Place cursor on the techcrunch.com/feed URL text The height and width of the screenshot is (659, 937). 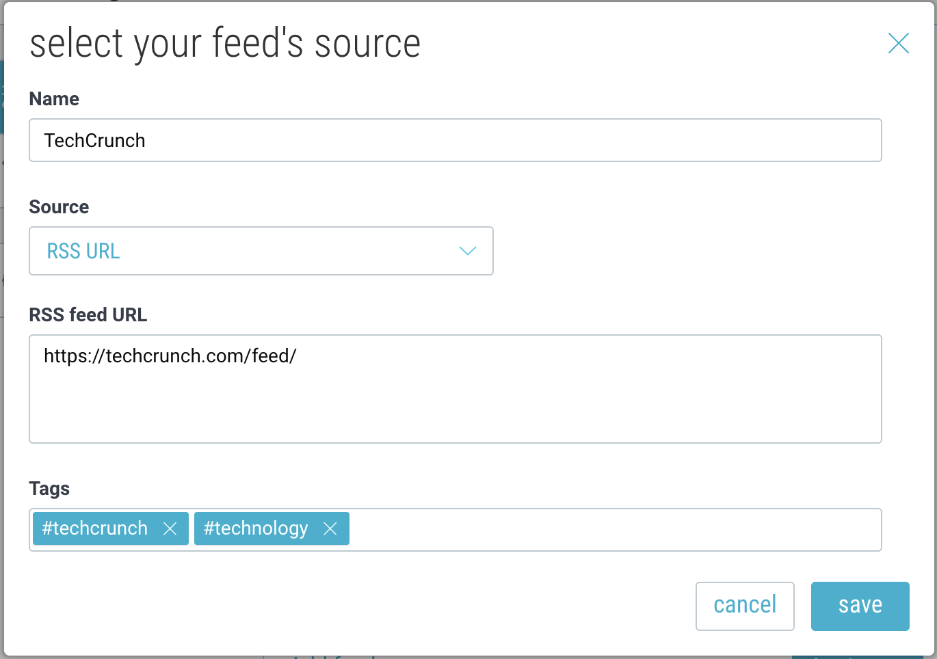170,356
